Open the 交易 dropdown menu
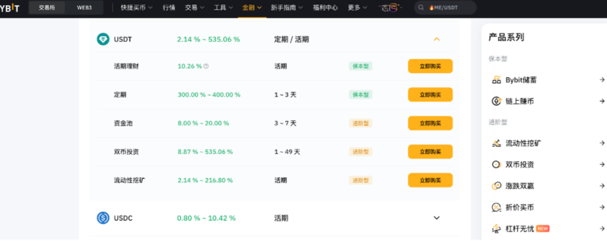This screenshot has height=241, width=607. coord(195,8)
